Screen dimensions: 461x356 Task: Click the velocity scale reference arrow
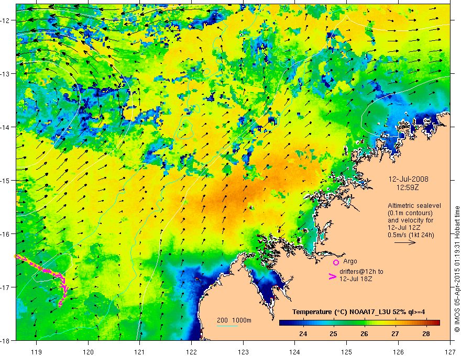pyautogui.click(x=405, y=242)
